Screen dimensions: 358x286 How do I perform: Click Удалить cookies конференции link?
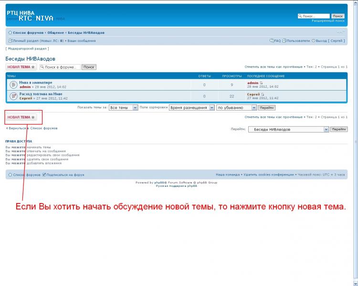pos(268,174)
